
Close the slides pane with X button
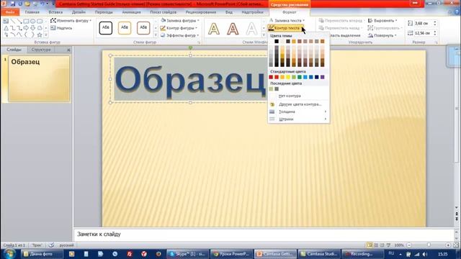pyautogui.click(x=68, y=50)
